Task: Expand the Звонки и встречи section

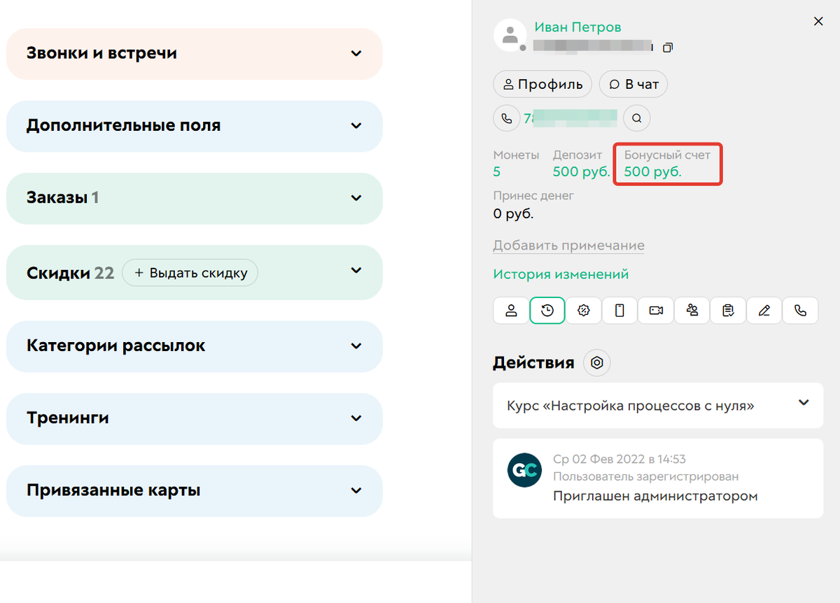Action: [x=194, y=53]
